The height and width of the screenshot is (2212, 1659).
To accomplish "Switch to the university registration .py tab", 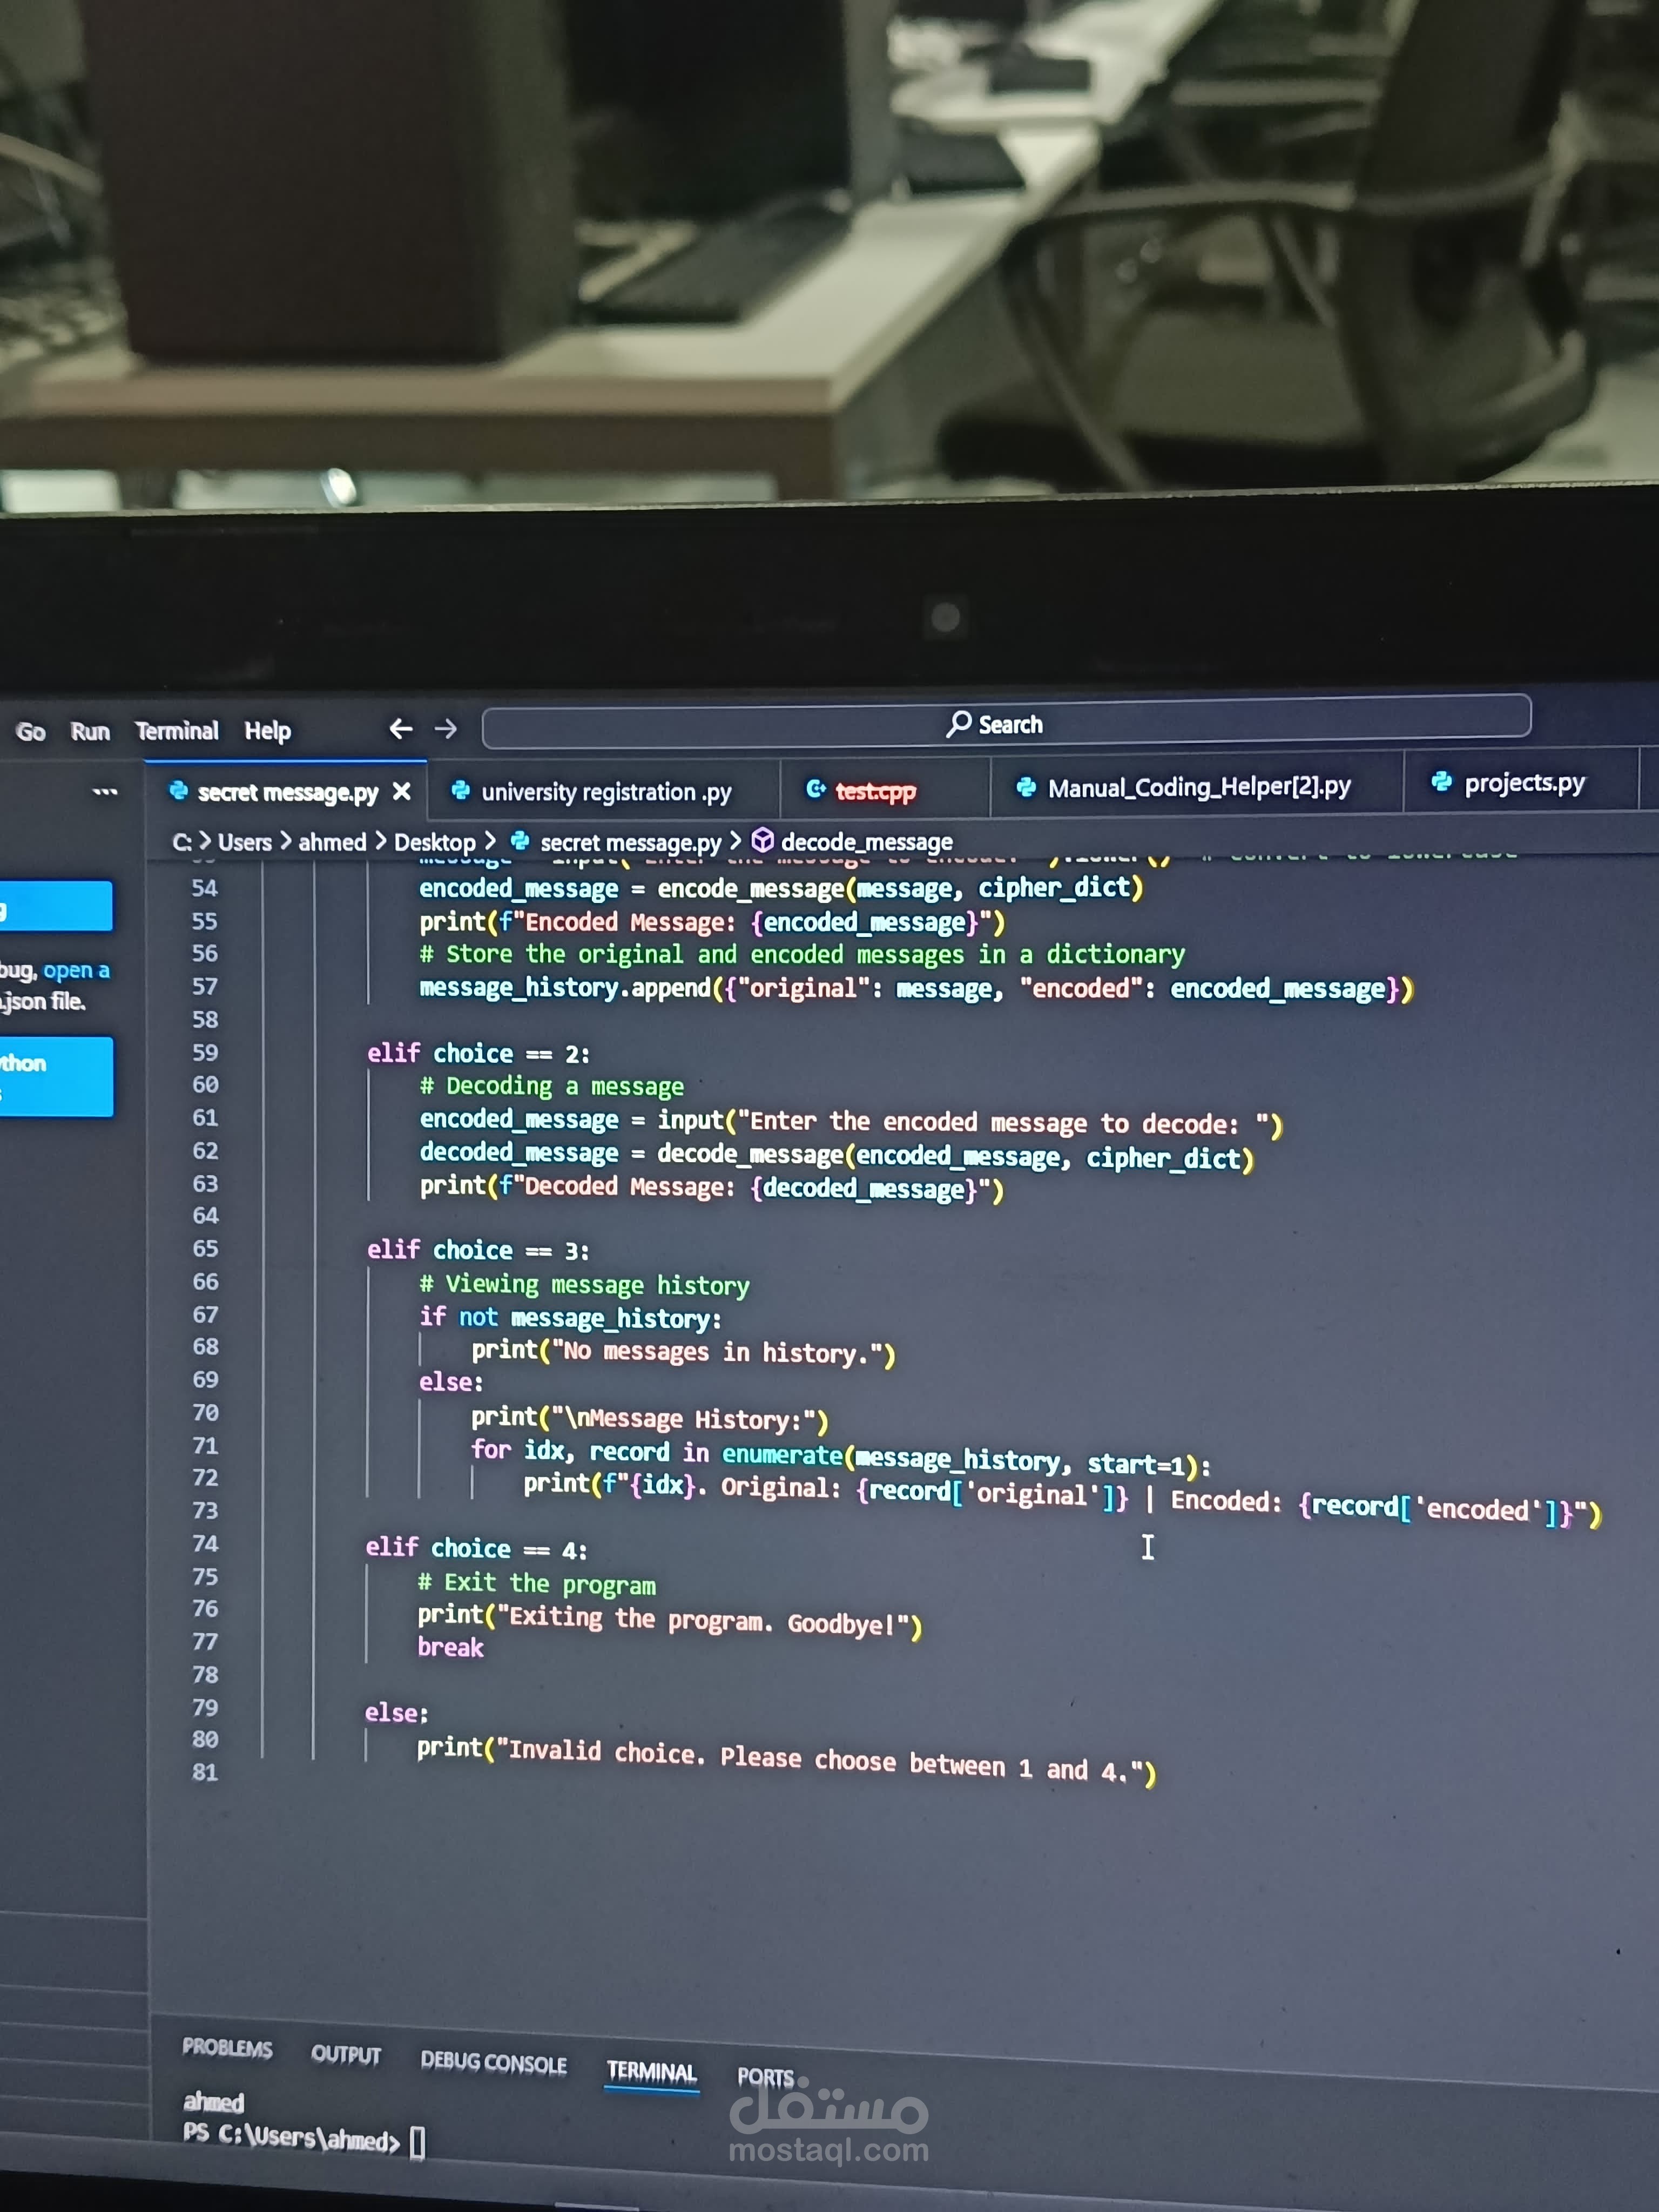I will coord(604,791).
